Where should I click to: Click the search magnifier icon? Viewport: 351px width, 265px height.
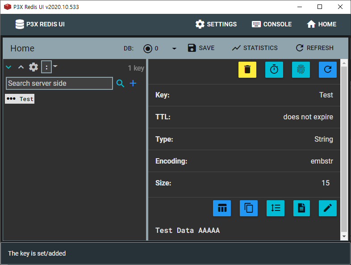pyautogui.click(x=120, y=83)
